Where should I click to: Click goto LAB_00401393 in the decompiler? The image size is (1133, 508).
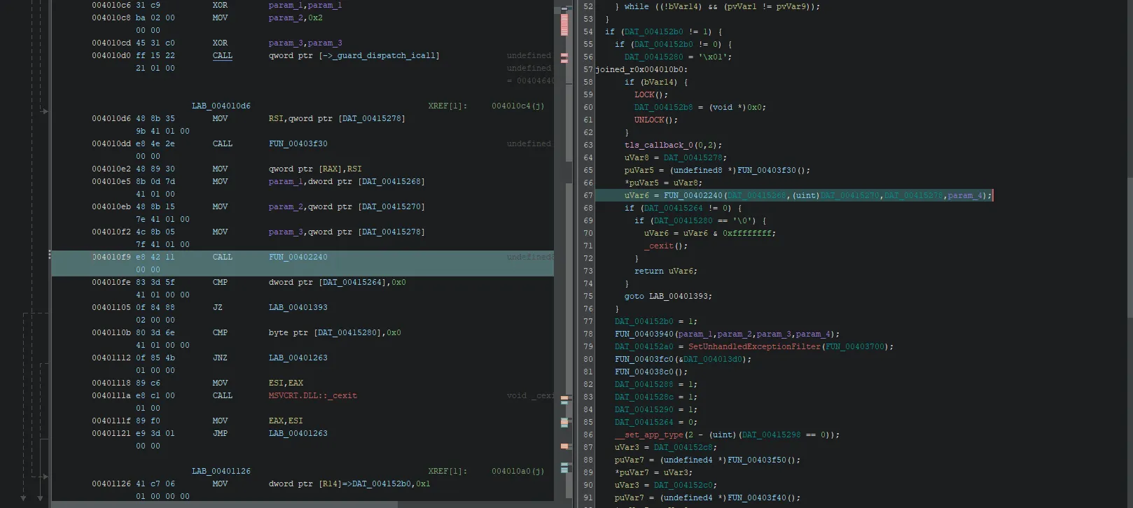(667, 297)
